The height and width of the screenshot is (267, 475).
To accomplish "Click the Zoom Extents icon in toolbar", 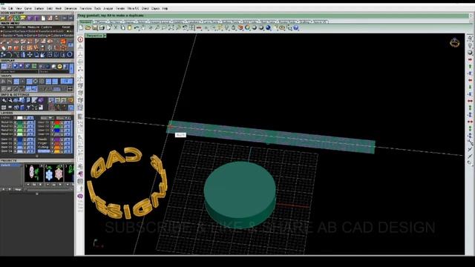I will (171, 28).
